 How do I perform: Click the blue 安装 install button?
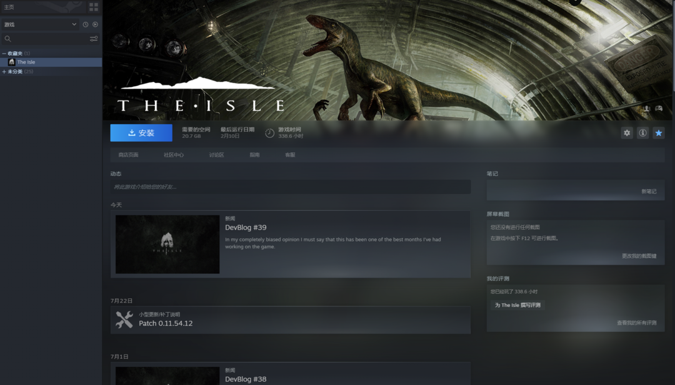coord(141,133)
